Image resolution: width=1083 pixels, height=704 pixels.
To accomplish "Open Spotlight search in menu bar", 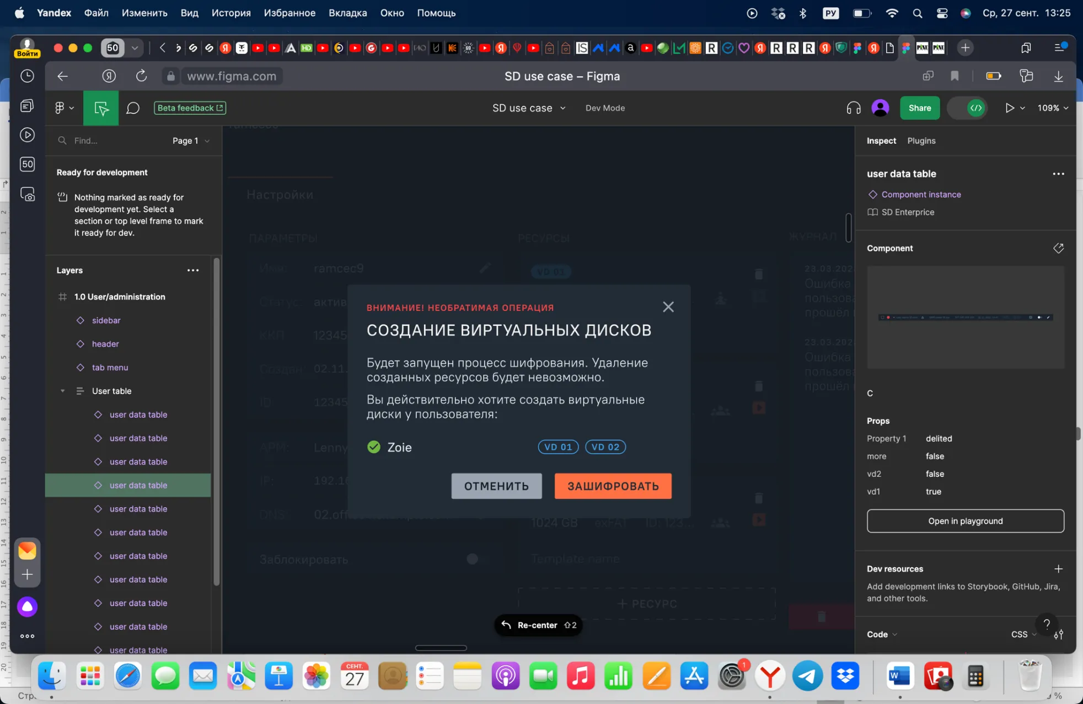I will click(x=917, y=13).
